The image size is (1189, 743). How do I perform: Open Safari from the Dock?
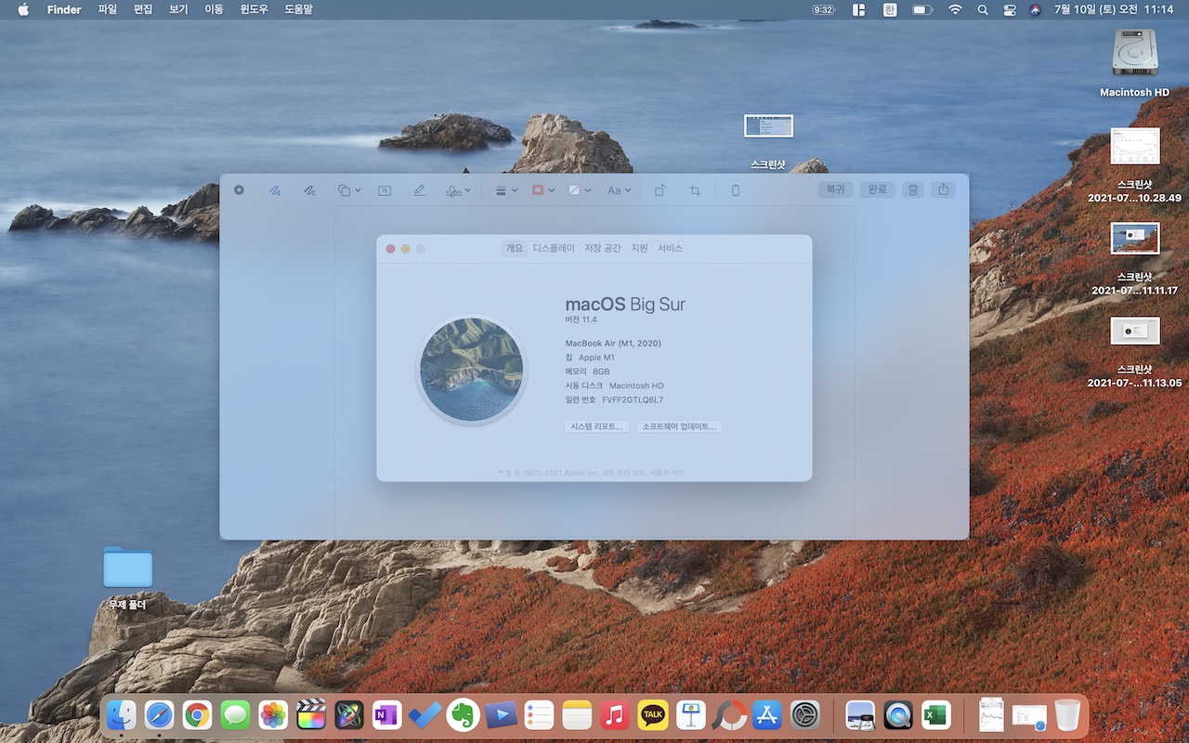[159, 715]
